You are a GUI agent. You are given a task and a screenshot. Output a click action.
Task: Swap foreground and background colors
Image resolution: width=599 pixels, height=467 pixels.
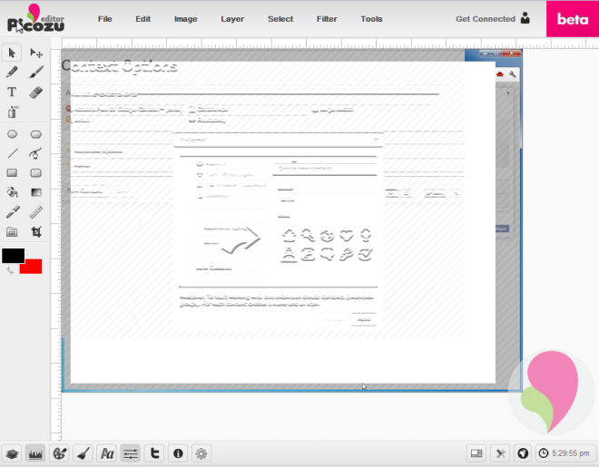(10, 270)
